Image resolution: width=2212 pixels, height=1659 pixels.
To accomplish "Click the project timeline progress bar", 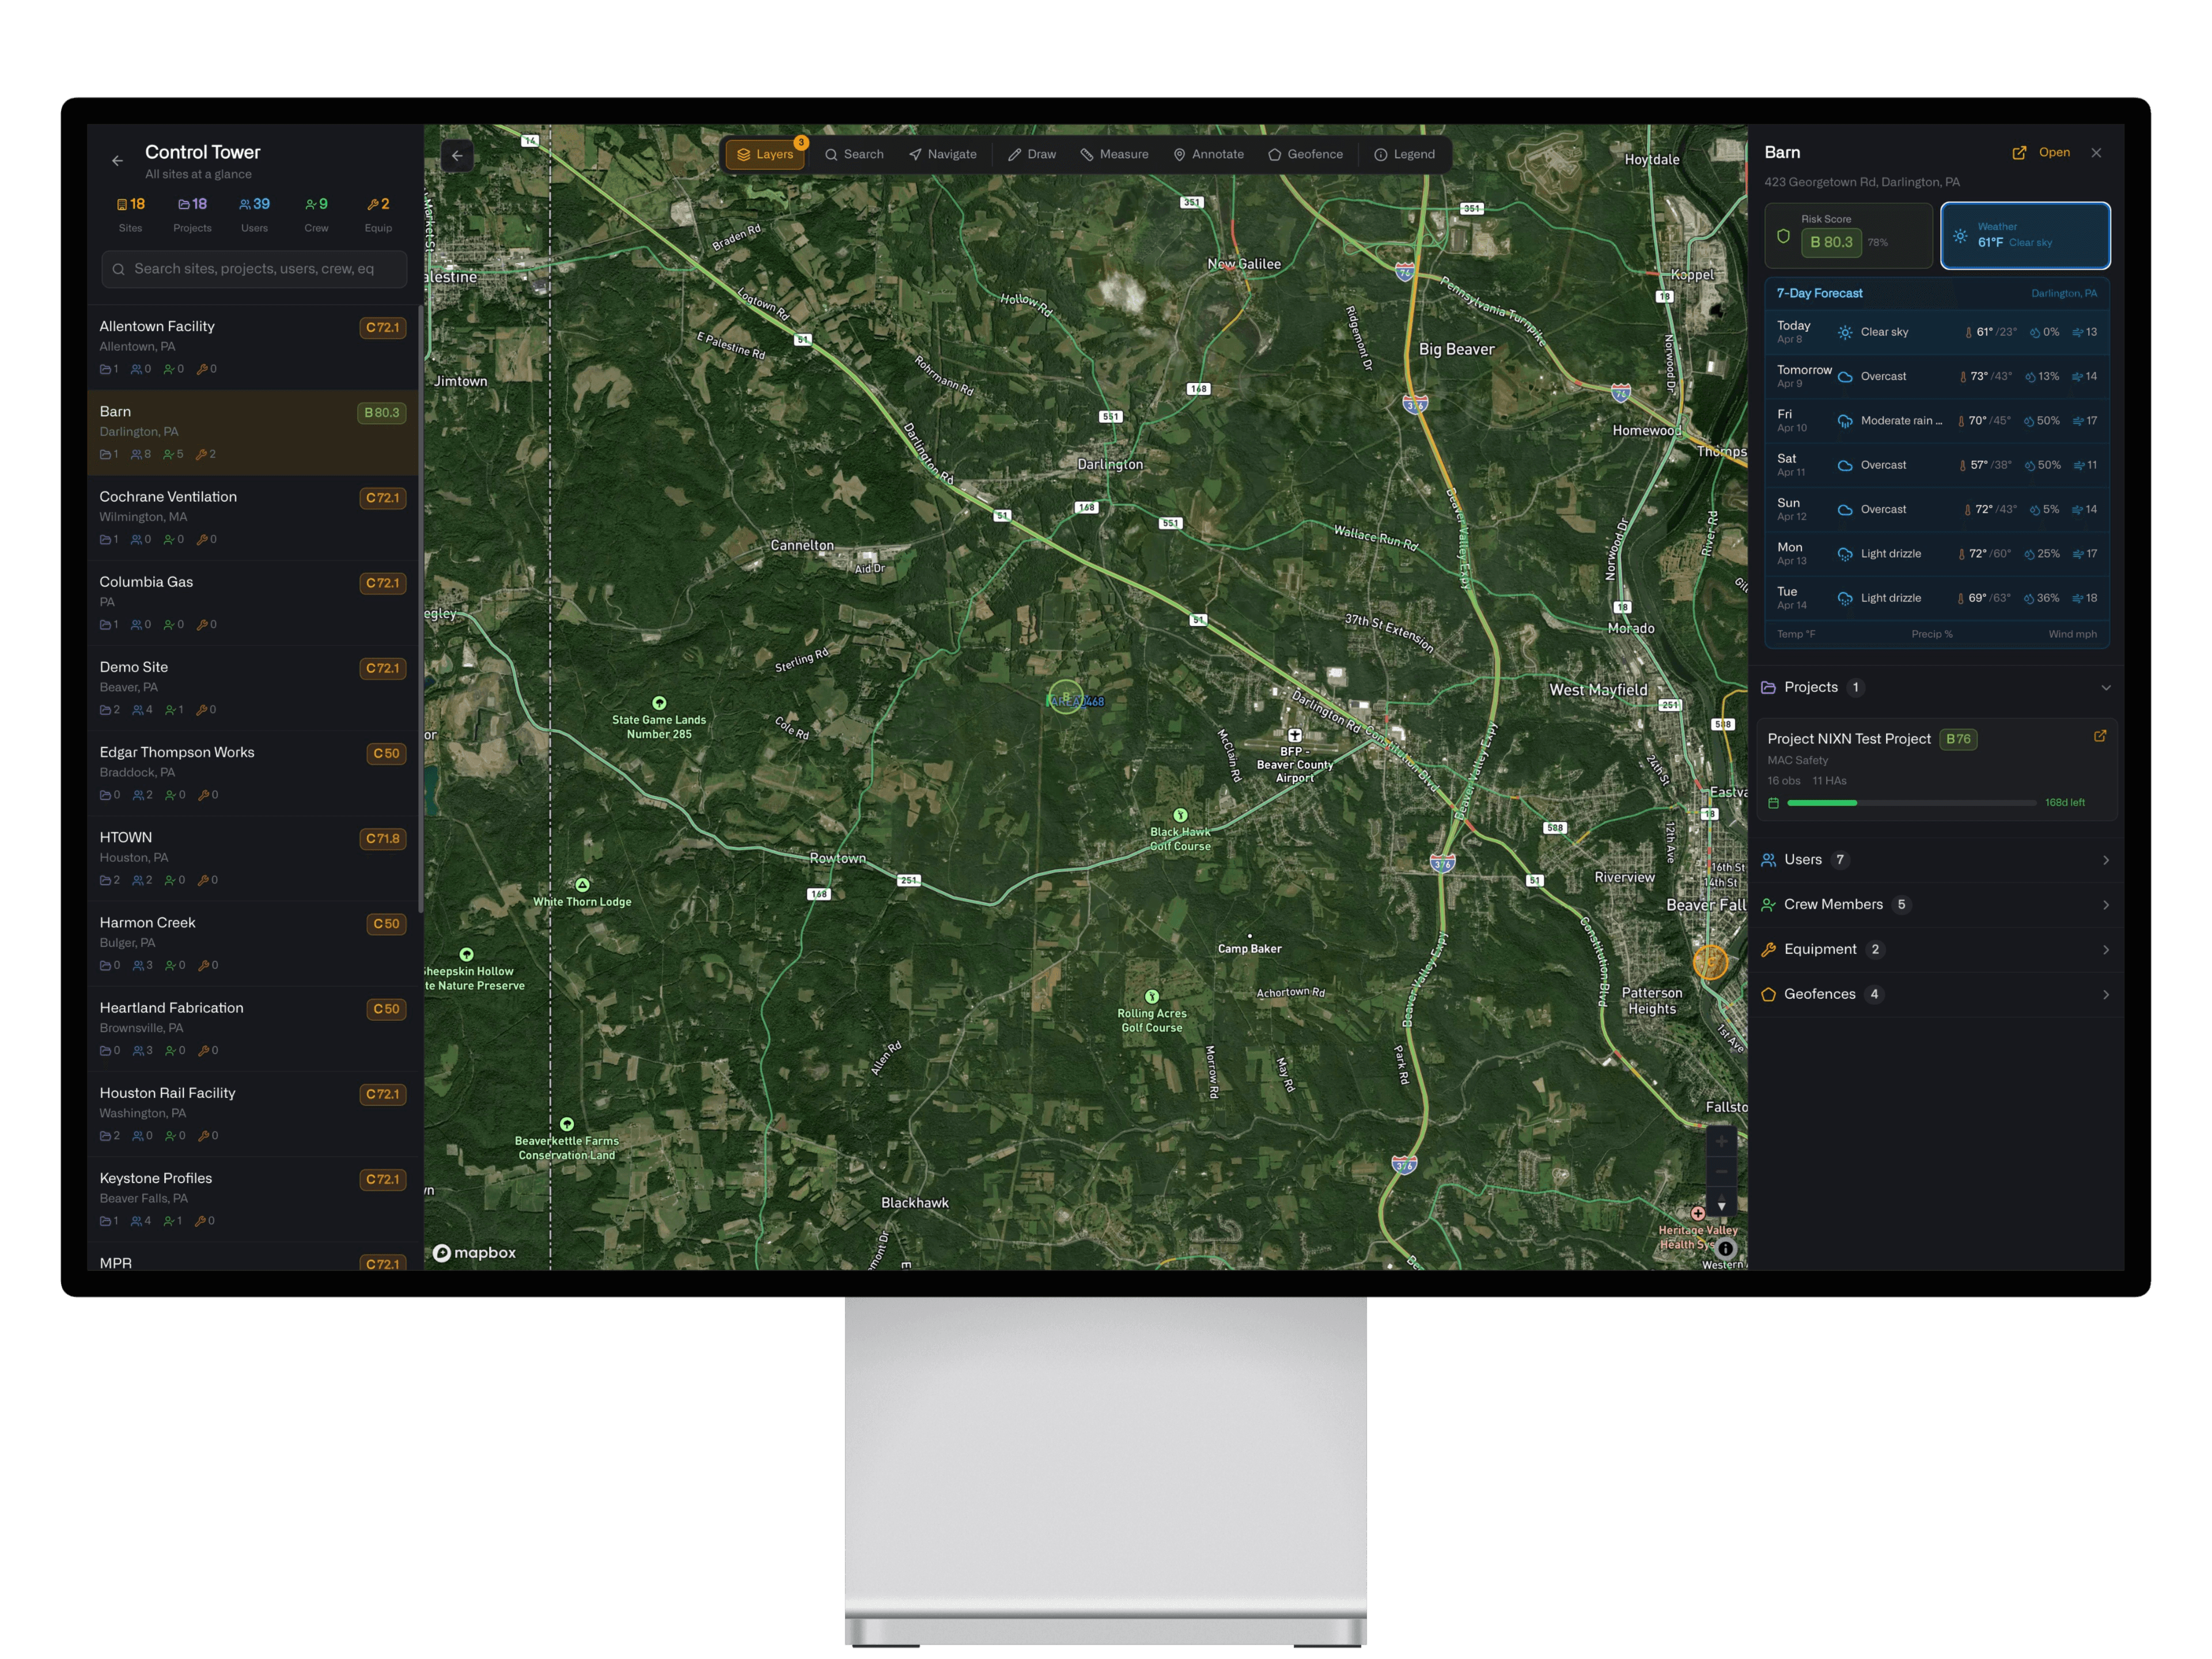I will tap(1911, 803).
